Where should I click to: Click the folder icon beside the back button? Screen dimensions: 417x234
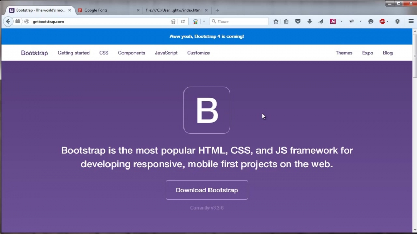18,21
